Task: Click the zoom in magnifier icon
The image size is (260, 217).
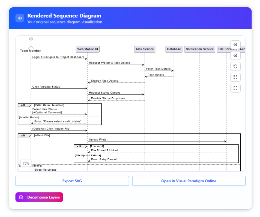Action: coord(235,45)
